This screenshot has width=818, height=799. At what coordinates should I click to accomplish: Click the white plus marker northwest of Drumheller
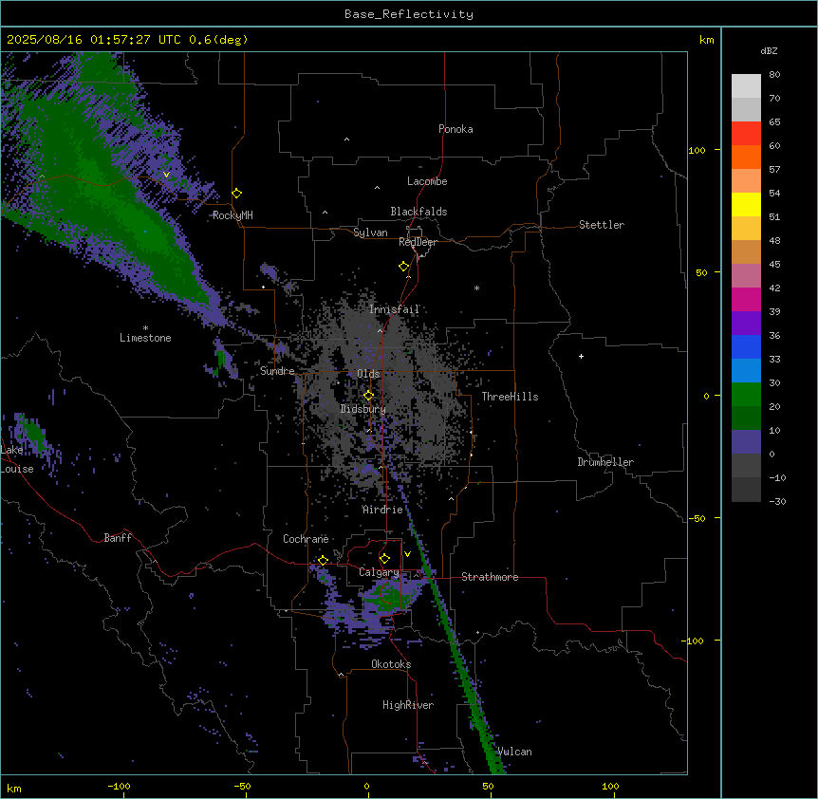tap(581, 356)
